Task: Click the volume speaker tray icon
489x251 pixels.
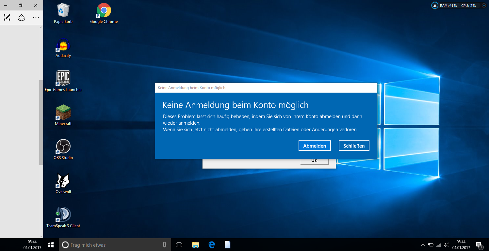Action: coord(446,245)
